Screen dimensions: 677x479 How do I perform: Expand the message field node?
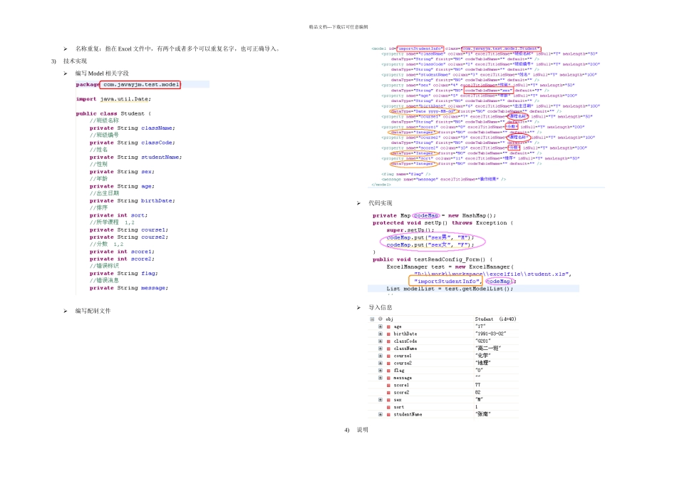tap(381, 378)
